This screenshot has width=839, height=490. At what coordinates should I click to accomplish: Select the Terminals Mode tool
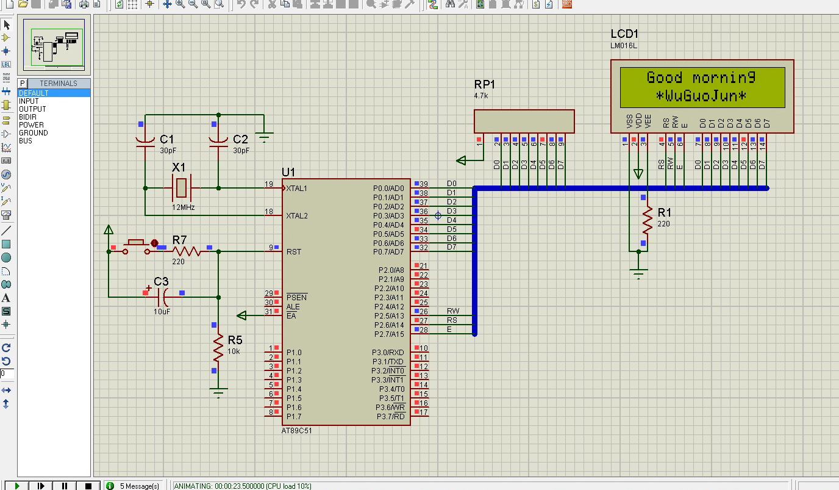[7, 120]
